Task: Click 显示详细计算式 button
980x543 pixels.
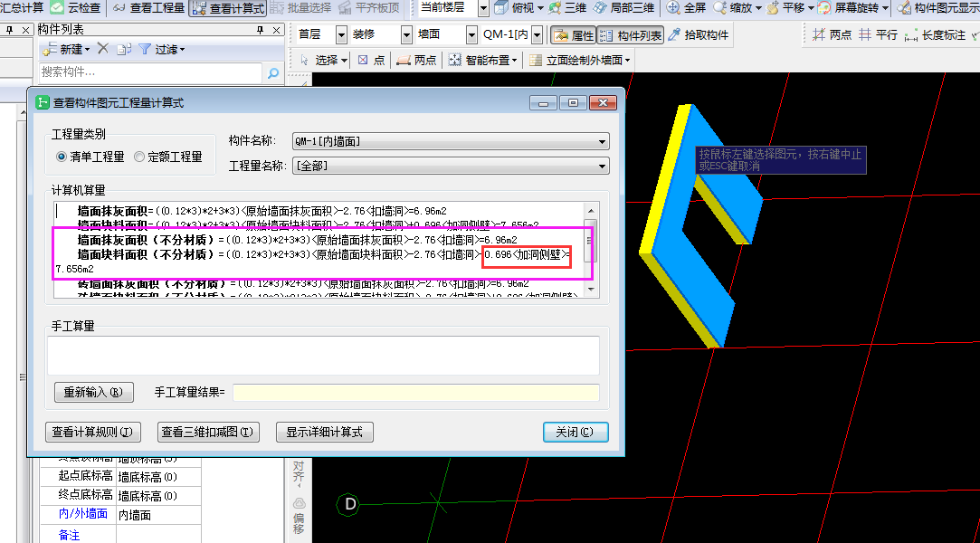Action: tap(324, 432)
